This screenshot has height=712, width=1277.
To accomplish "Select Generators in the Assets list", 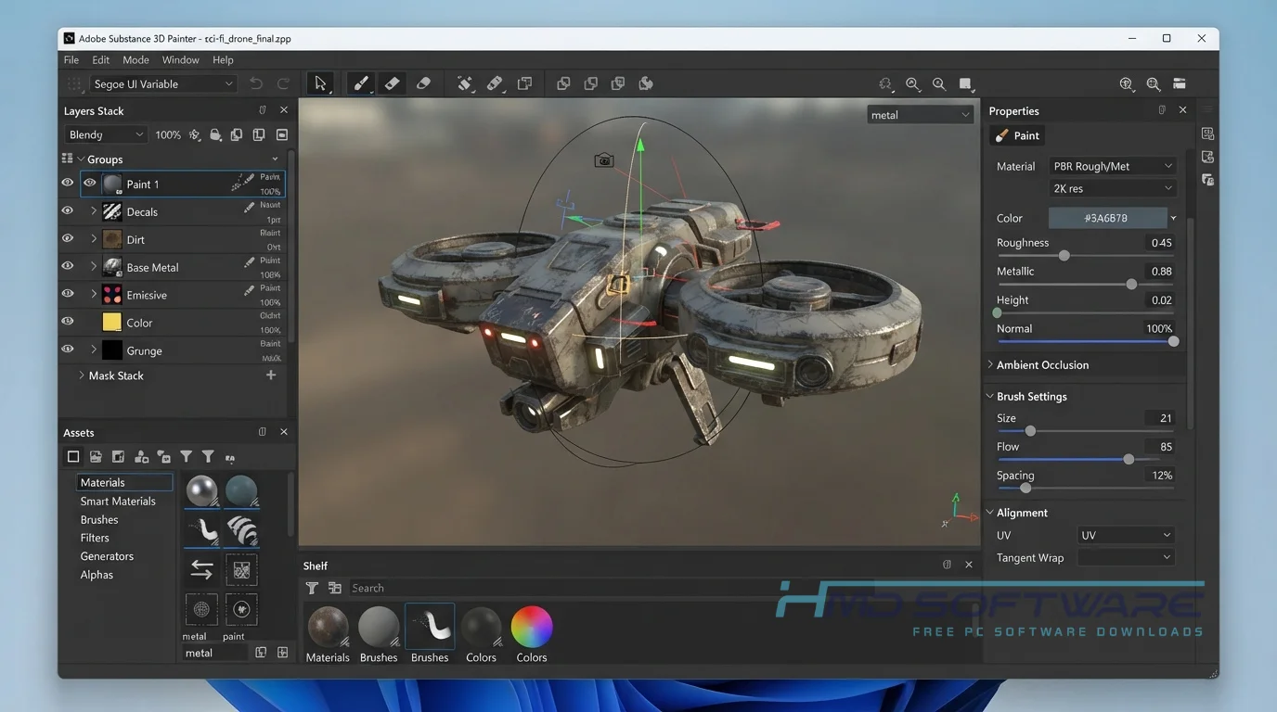I will (107, 556).
